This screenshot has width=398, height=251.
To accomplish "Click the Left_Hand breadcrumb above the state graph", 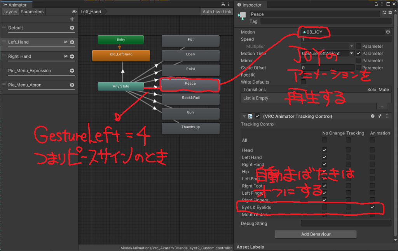I will 90,11.
